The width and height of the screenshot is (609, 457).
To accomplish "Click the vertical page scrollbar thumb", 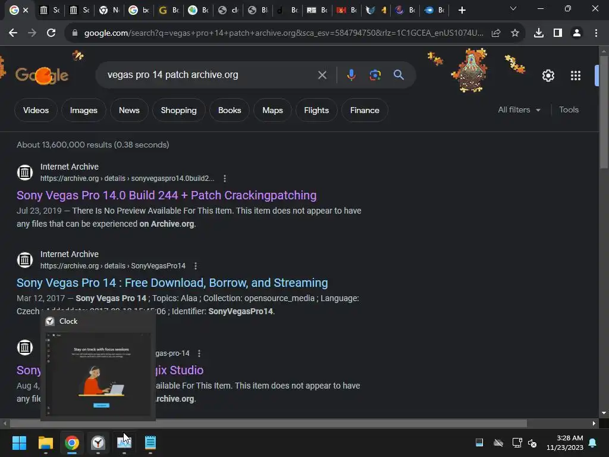I will pyautogui.click(x=604, y=112).
